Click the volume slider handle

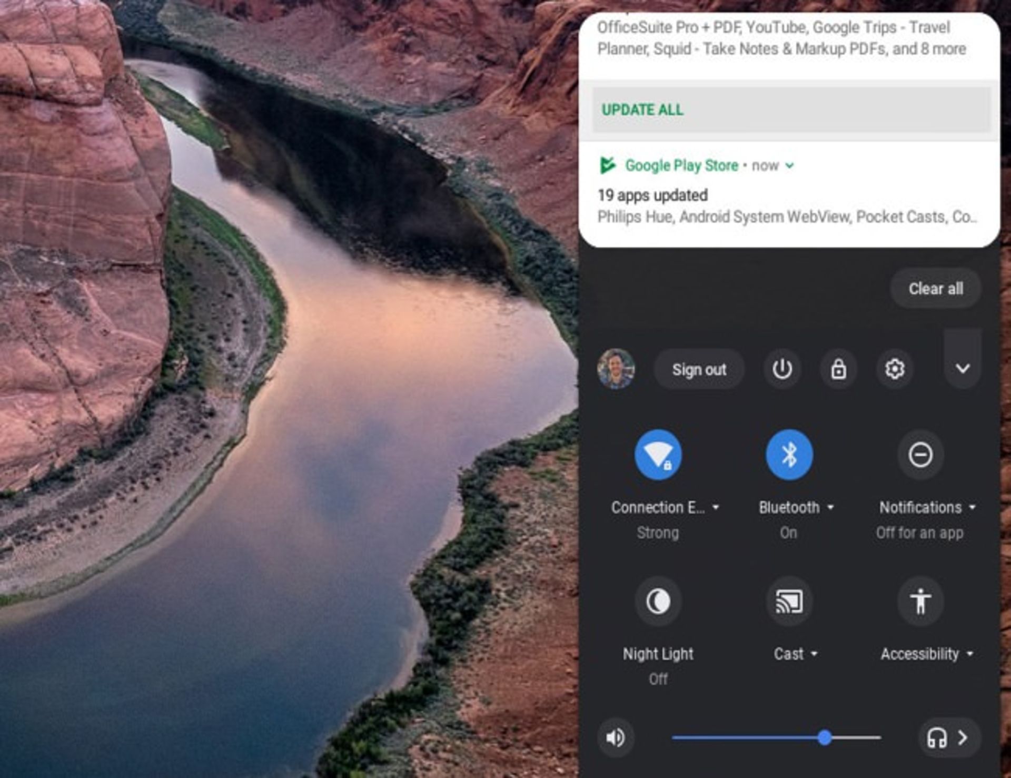pos(825,737)
